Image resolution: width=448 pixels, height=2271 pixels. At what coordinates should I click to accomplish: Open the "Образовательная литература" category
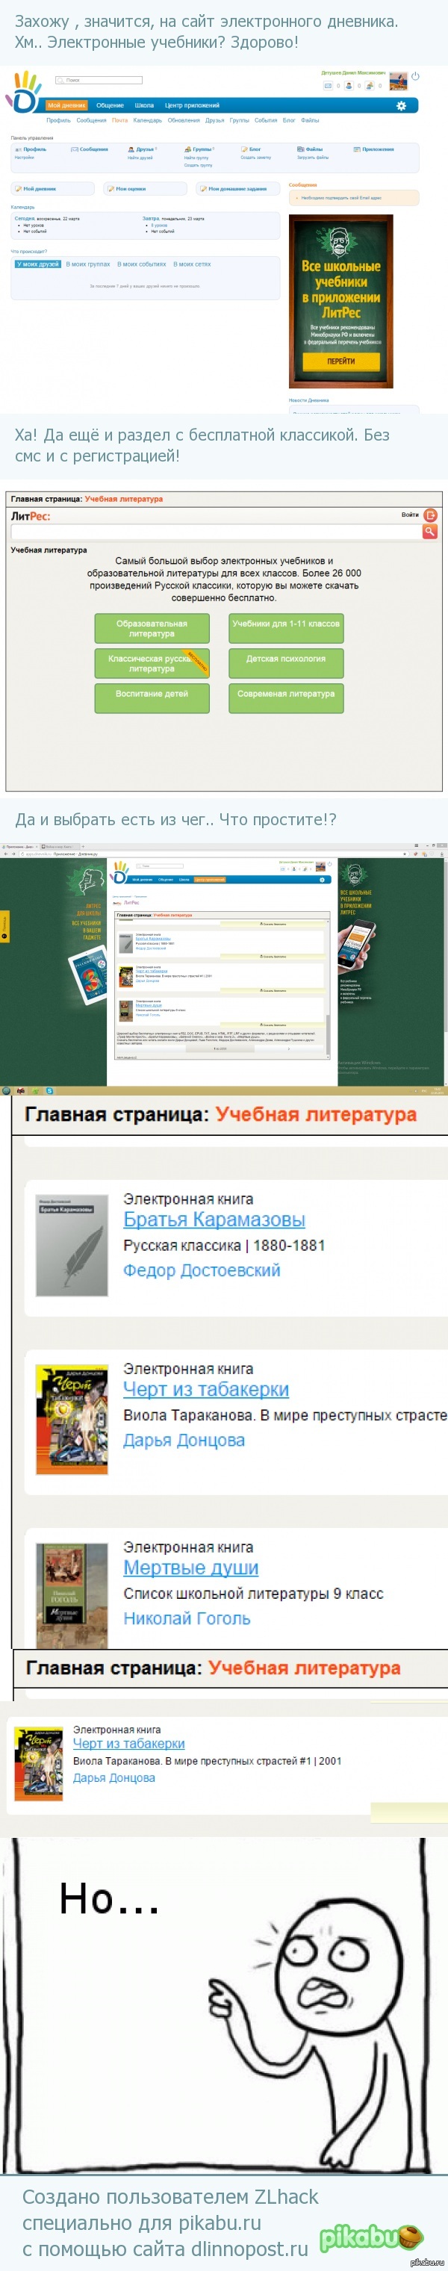(152, 629)
